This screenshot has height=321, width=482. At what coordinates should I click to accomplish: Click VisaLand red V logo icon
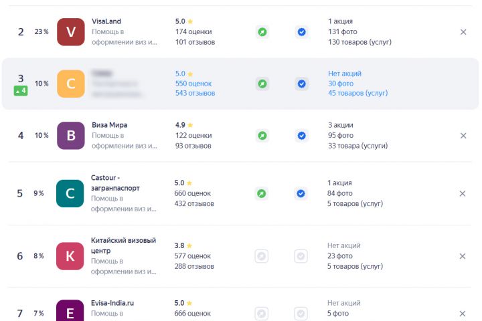click(x=71, y=32)
